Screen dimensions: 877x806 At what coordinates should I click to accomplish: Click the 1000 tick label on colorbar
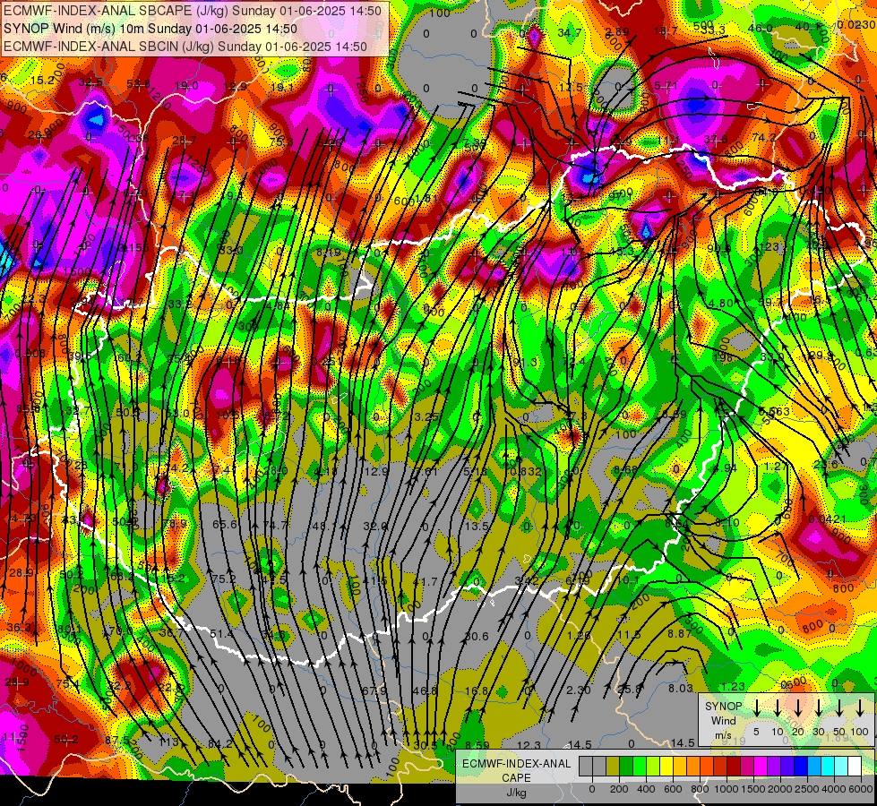coord(727,789)
